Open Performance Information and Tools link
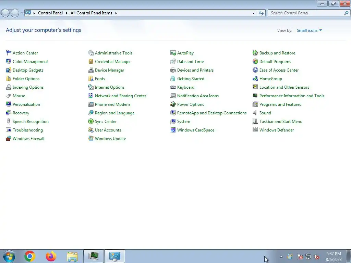This screenshot has width=351, height=263. 292,96
